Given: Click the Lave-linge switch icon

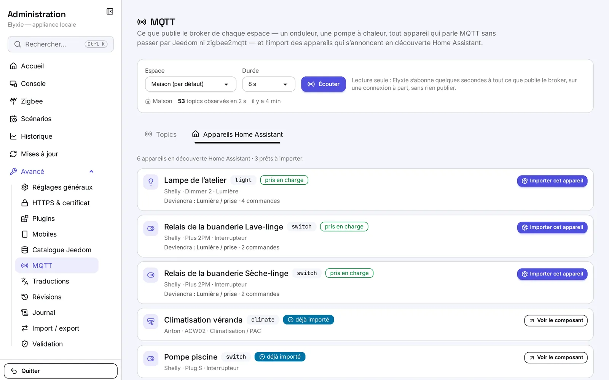Looking at the screenshot, I should 151,228.
